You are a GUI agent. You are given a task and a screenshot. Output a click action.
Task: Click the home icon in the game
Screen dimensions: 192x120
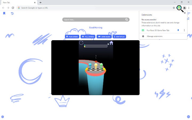point(111,43)
